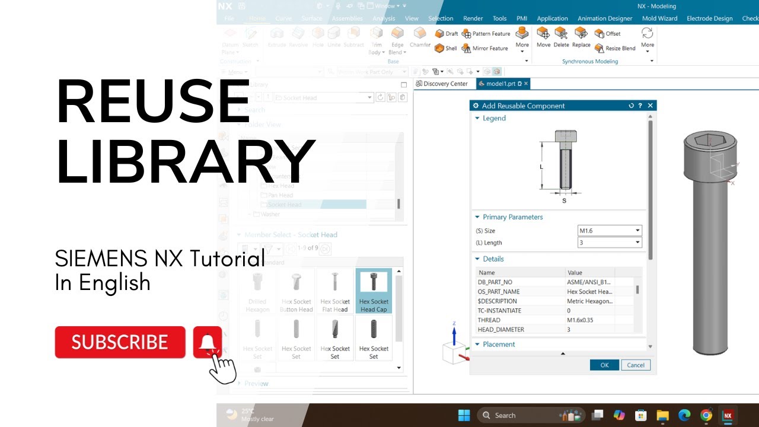Collapse the Placement section
Viewport: 759px width, 427px height.
tap(477, 344)
